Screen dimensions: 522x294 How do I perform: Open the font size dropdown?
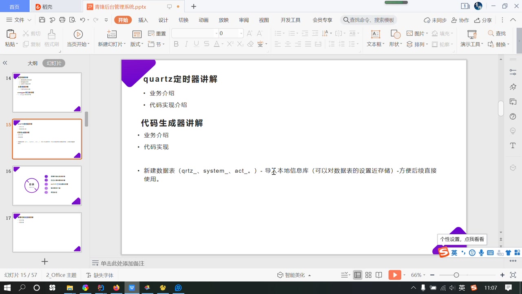click(241, 33)
